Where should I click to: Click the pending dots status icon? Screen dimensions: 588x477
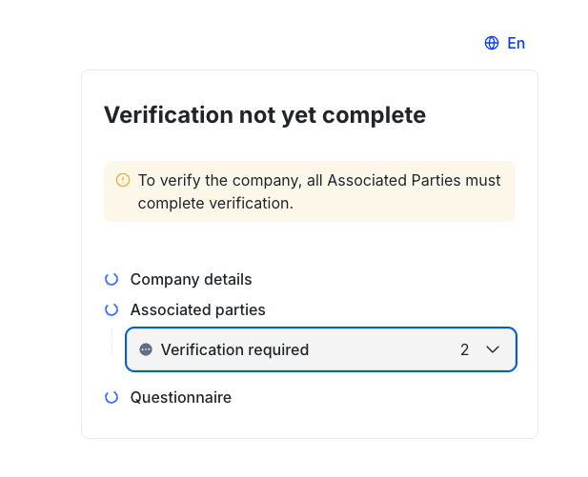(146, 349)
